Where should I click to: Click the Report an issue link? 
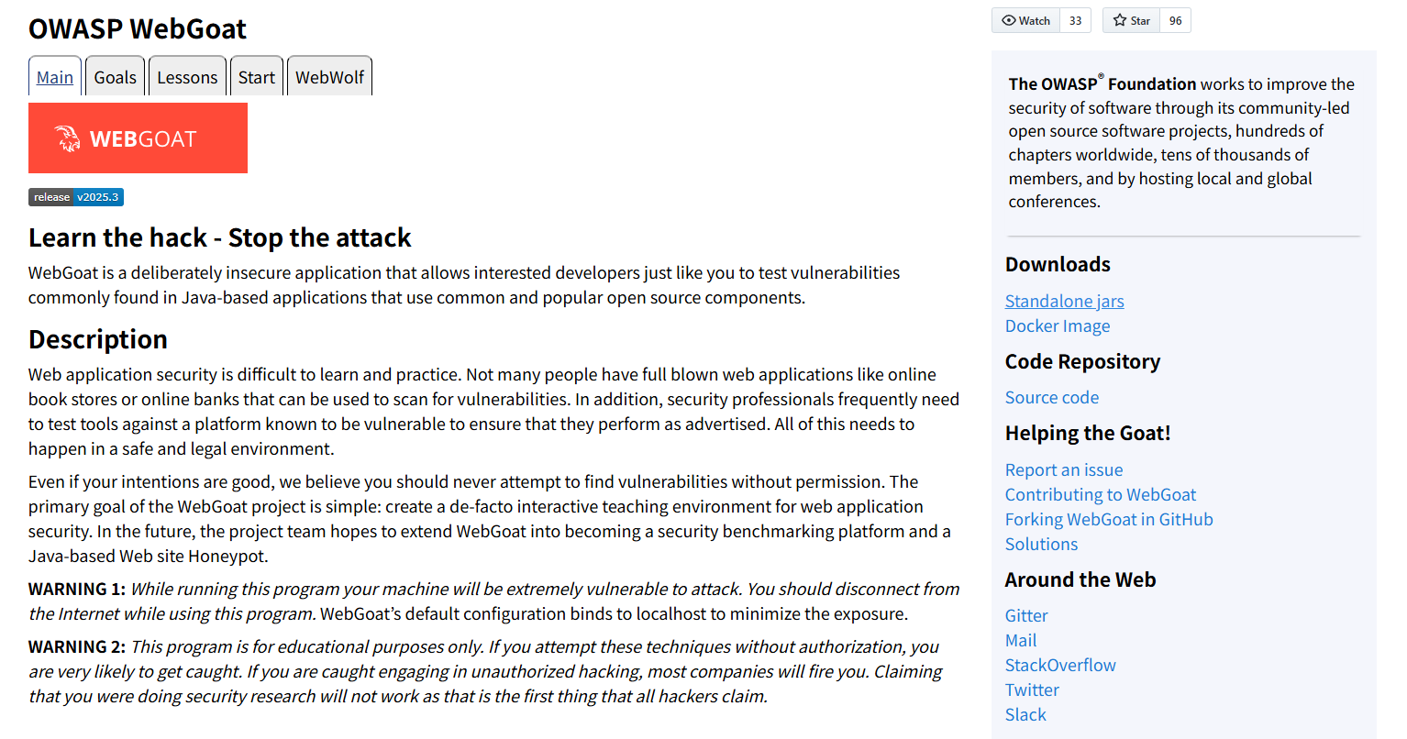tap(1064, 469)
